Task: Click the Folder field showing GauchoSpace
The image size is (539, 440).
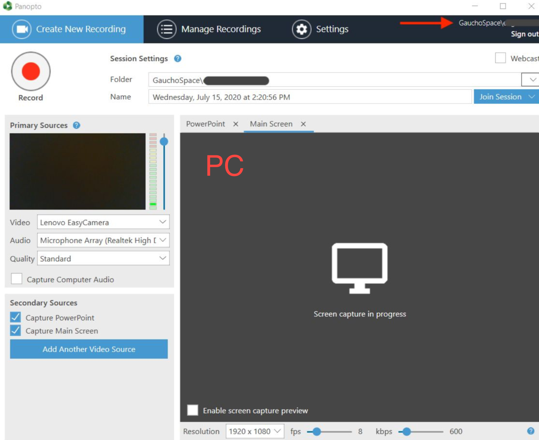Action: (335, 80)
